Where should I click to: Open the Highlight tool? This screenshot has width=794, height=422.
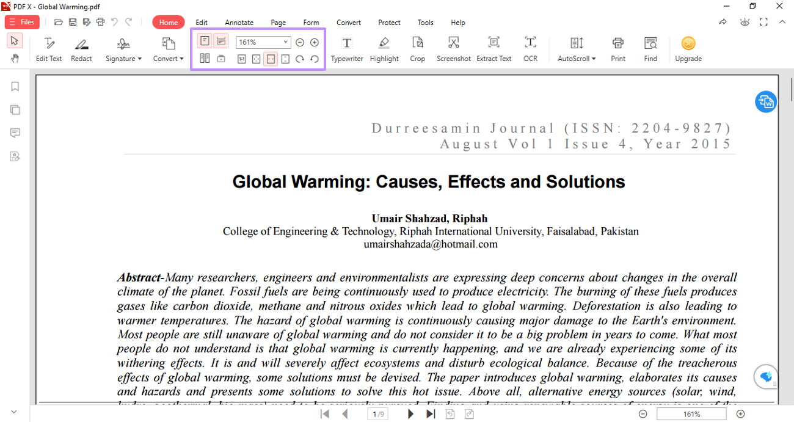point(384,49)
